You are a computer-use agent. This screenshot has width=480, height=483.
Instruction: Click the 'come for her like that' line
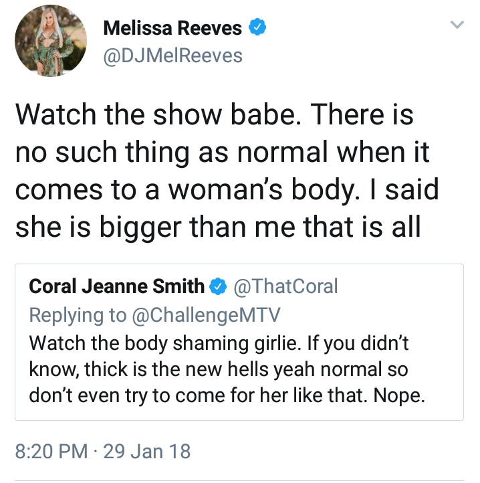227,395
